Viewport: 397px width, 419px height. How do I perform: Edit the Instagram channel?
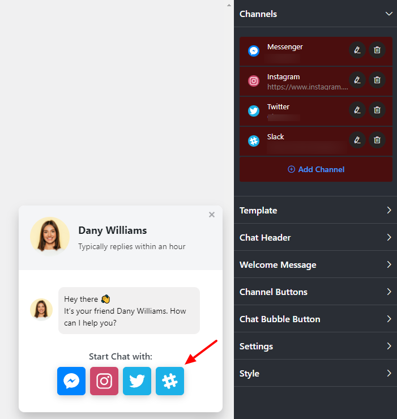click(357, 80)
